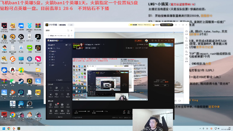Screen dimensions: 233x131
Task: Click the Windows Start button
Action: click(4, 128)
